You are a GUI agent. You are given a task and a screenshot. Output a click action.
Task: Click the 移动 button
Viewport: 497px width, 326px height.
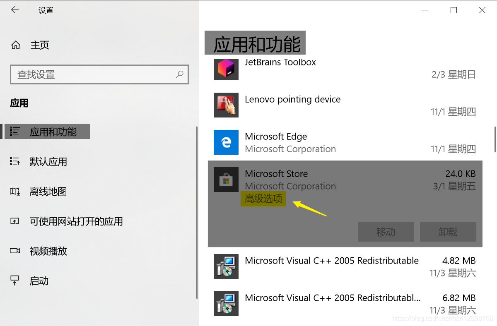pyautogui.click(x=386, y=232)
